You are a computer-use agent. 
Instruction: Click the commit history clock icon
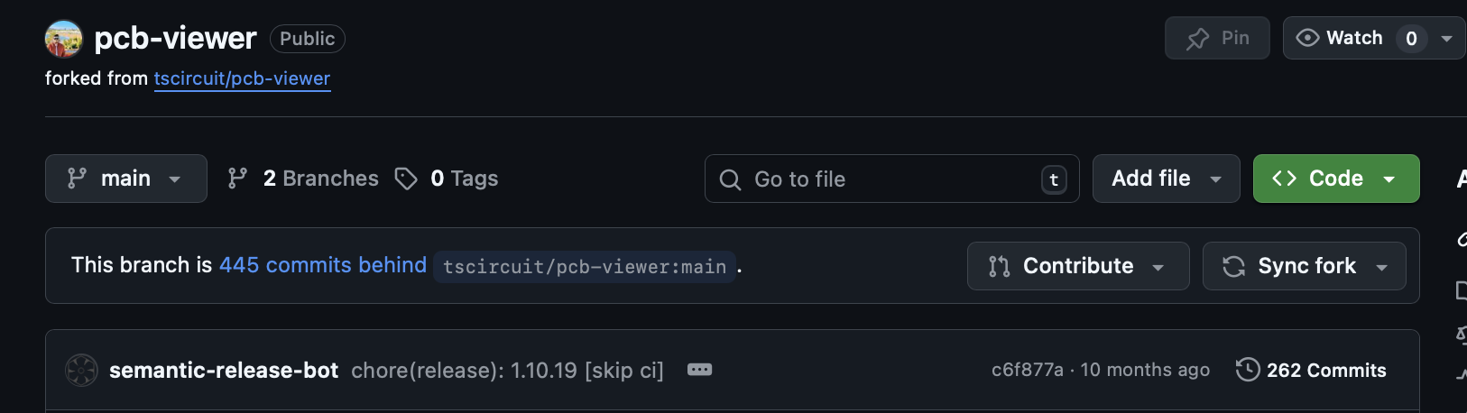[x=1248, y=370]
